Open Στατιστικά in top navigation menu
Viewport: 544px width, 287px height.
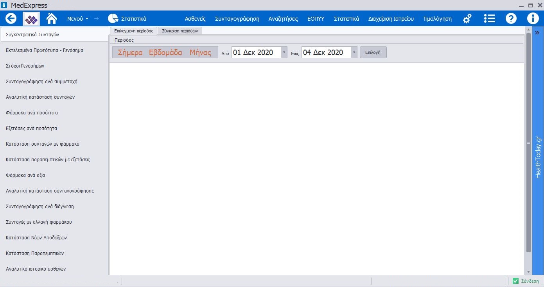point(347,19)
